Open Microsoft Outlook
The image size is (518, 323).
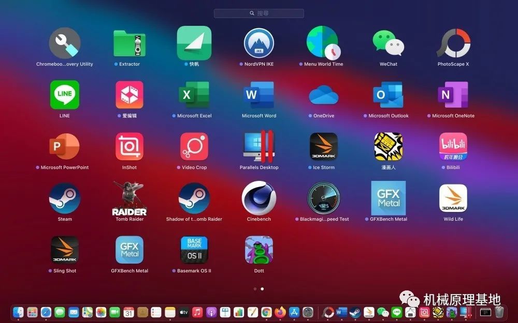(388, 95)
